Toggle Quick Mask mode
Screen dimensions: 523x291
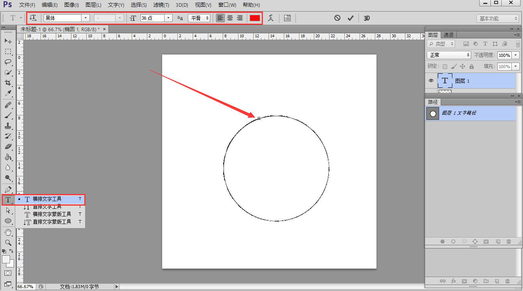tap(8, 273)
